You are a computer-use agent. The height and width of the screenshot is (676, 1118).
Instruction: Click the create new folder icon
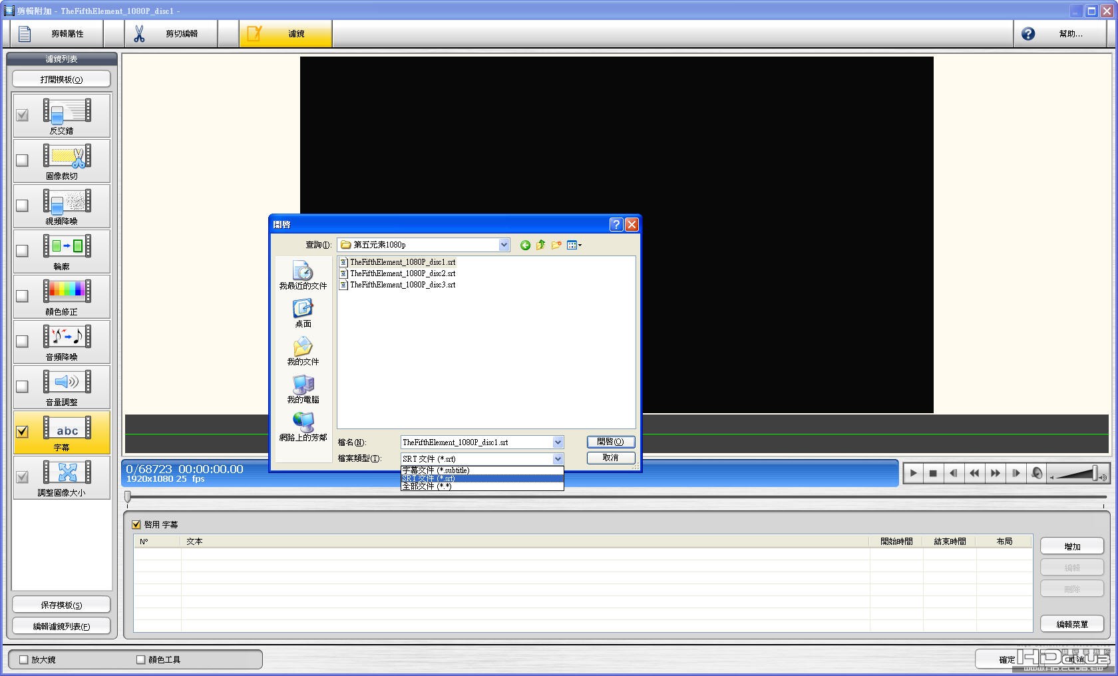click(556, 245)
